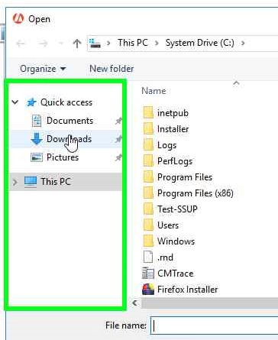Expand chevron between This PC and System Drive

coord(157,44)
